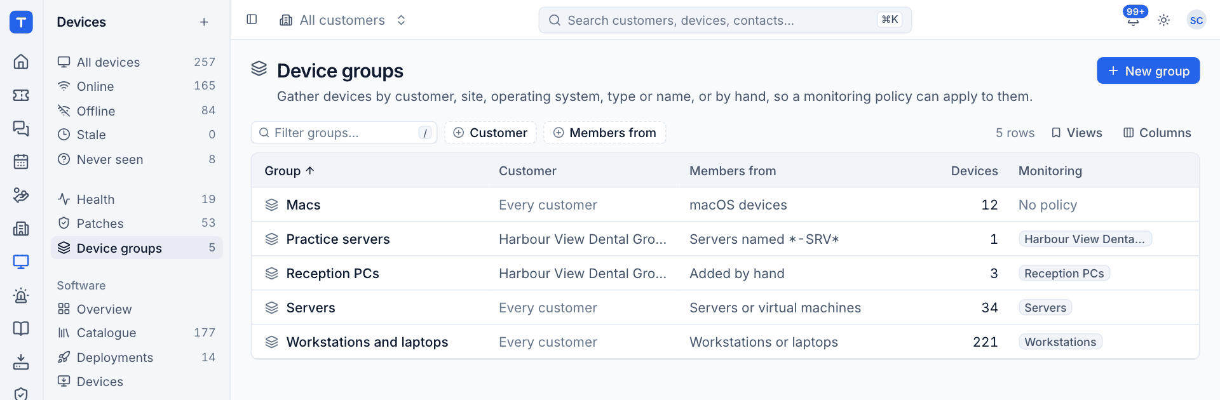Add a new item with Devices plus icon

(204, 22)
